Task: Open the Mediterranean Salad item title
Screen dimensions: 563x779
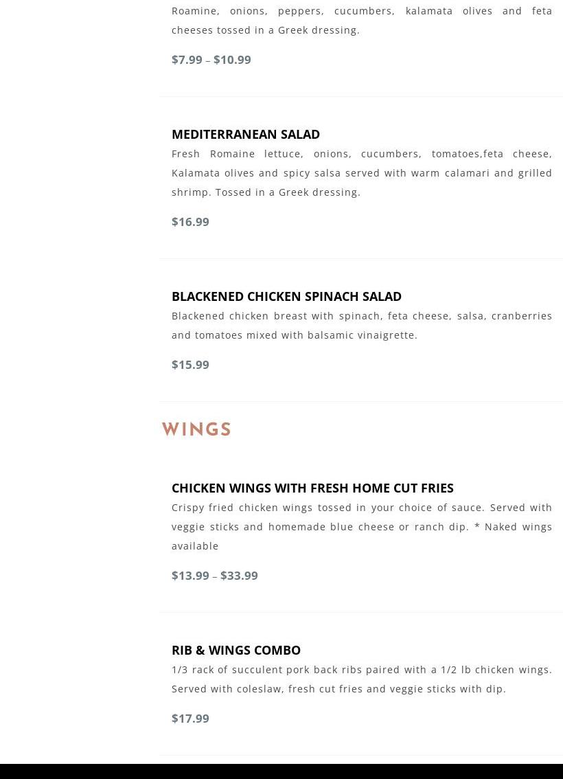Action: tap(245, 134)
